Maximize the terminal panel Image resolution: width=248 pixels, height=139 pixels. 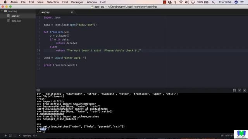(x=234, y=90)
